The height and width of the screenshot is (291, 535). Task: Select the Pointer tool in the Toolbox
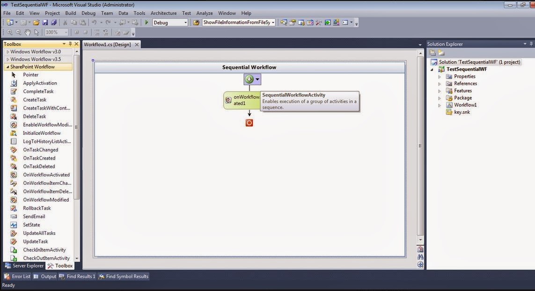[30, 74]
